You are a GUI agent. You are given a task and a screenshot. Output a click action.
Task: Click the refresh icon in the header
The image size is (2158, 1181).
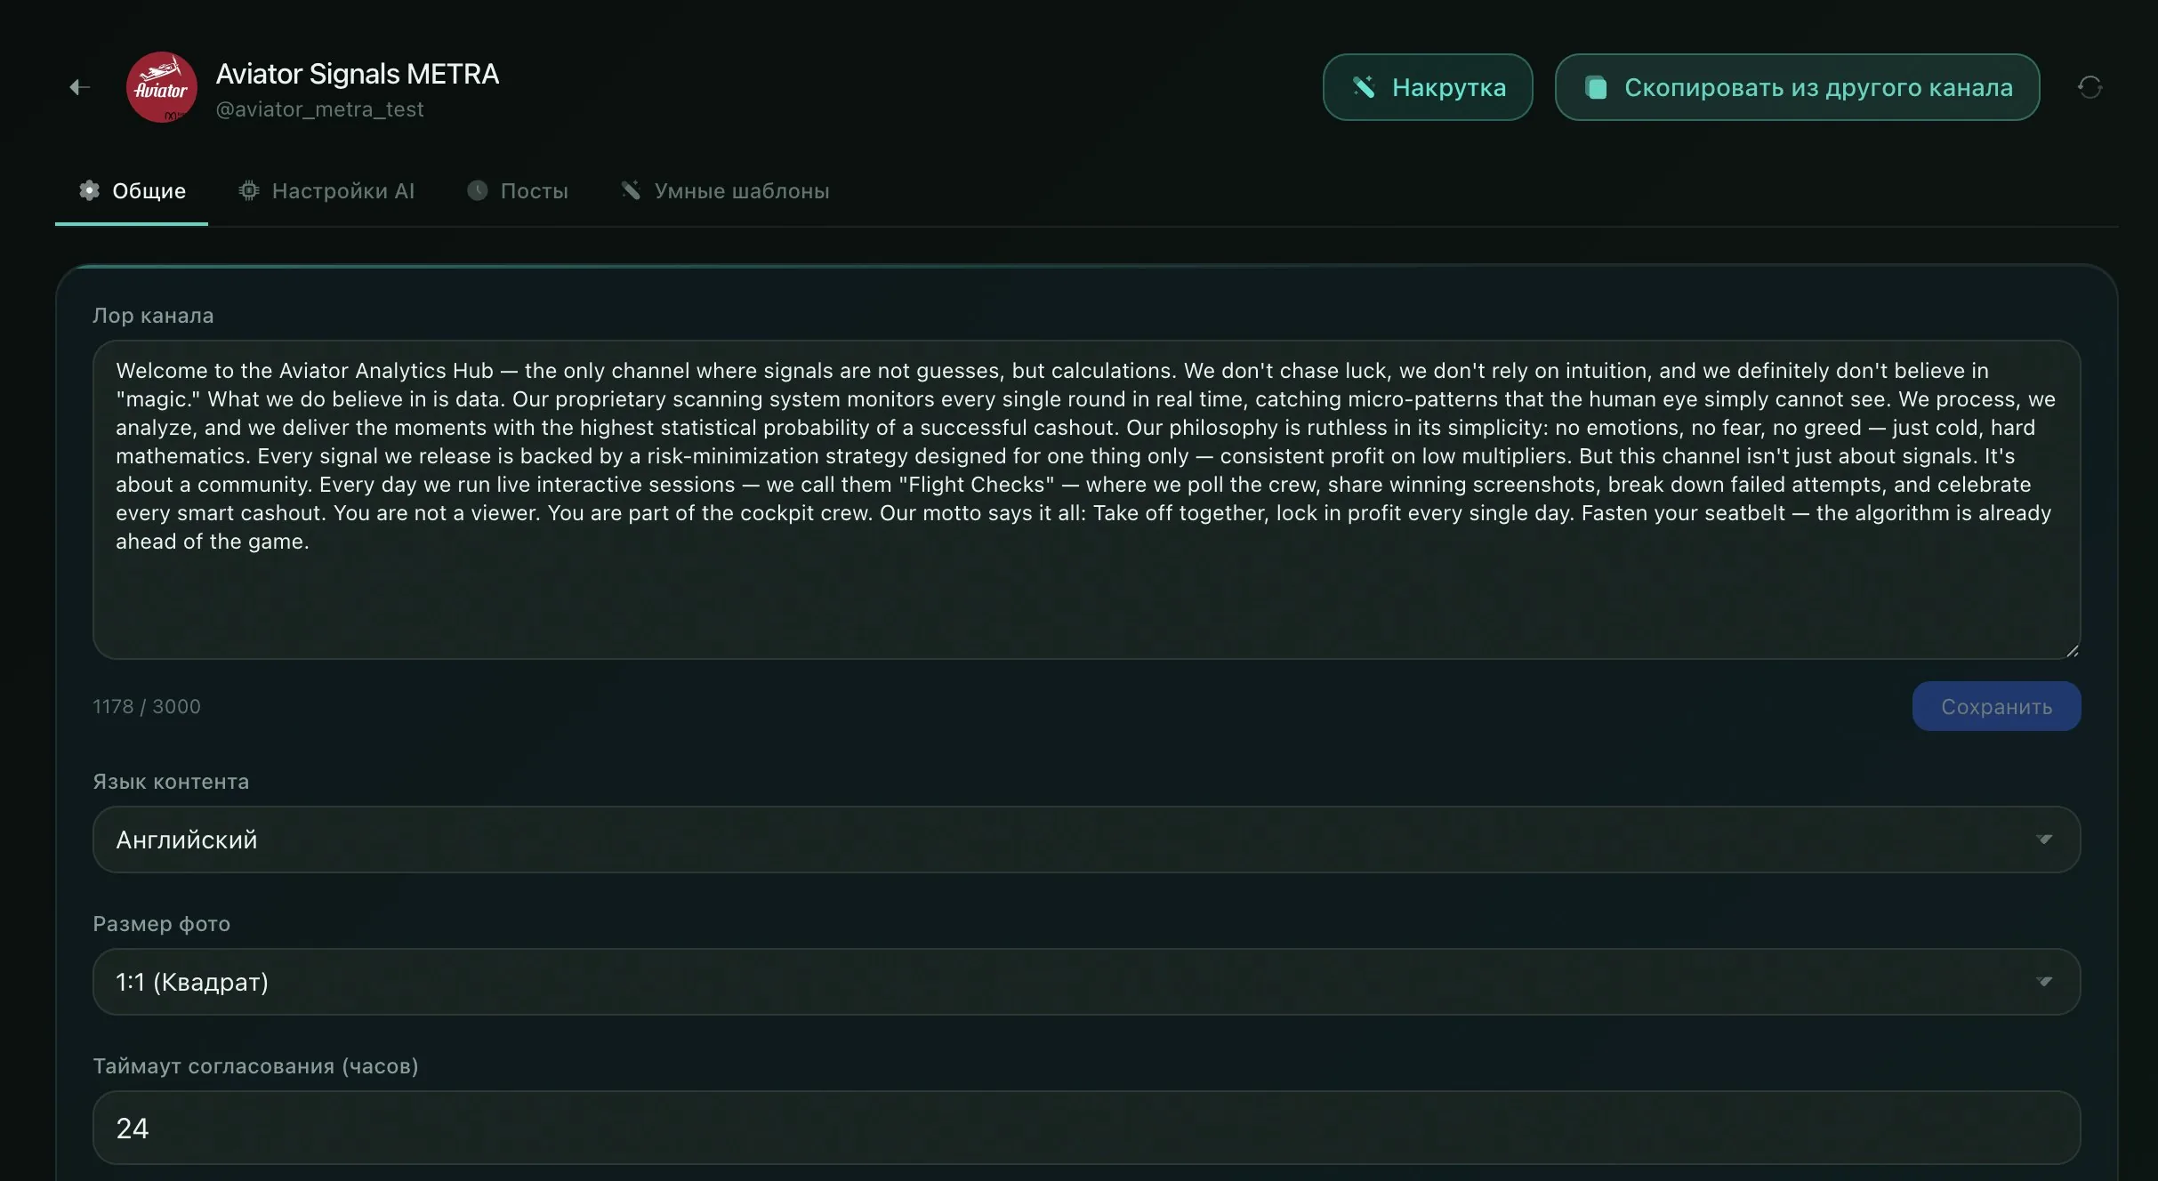(x=2090, y=87)
